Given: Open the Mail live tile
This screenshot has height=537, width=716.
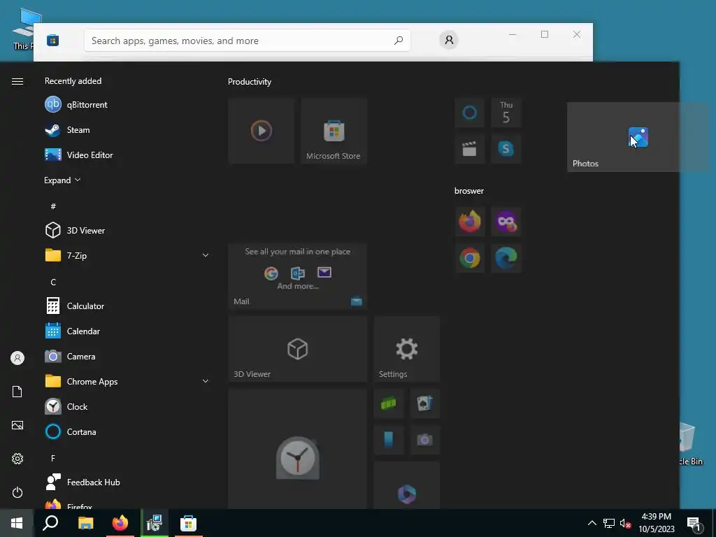Looking at the screenshot, I should [x=298, y=276].
